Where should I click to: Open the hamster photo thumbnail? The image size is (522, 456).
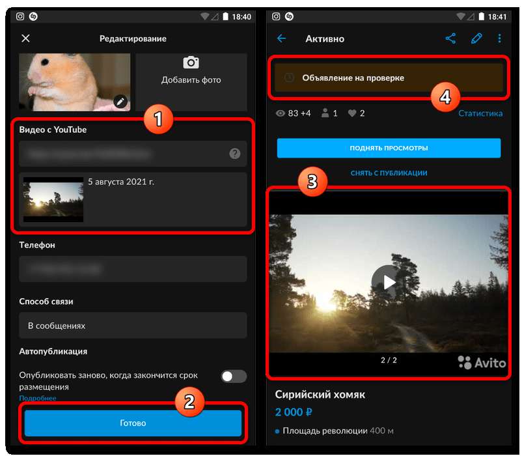(75, 82)
